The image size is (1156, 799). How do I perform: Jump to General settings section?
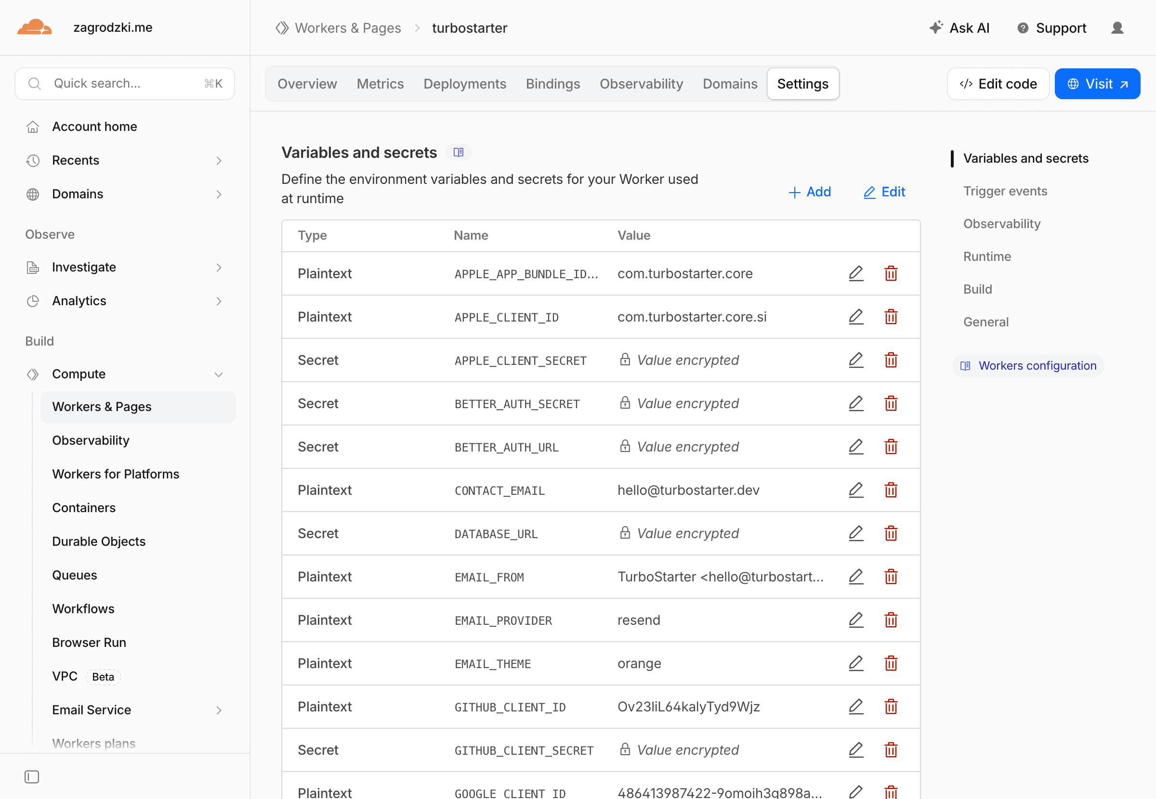(985, 322)
